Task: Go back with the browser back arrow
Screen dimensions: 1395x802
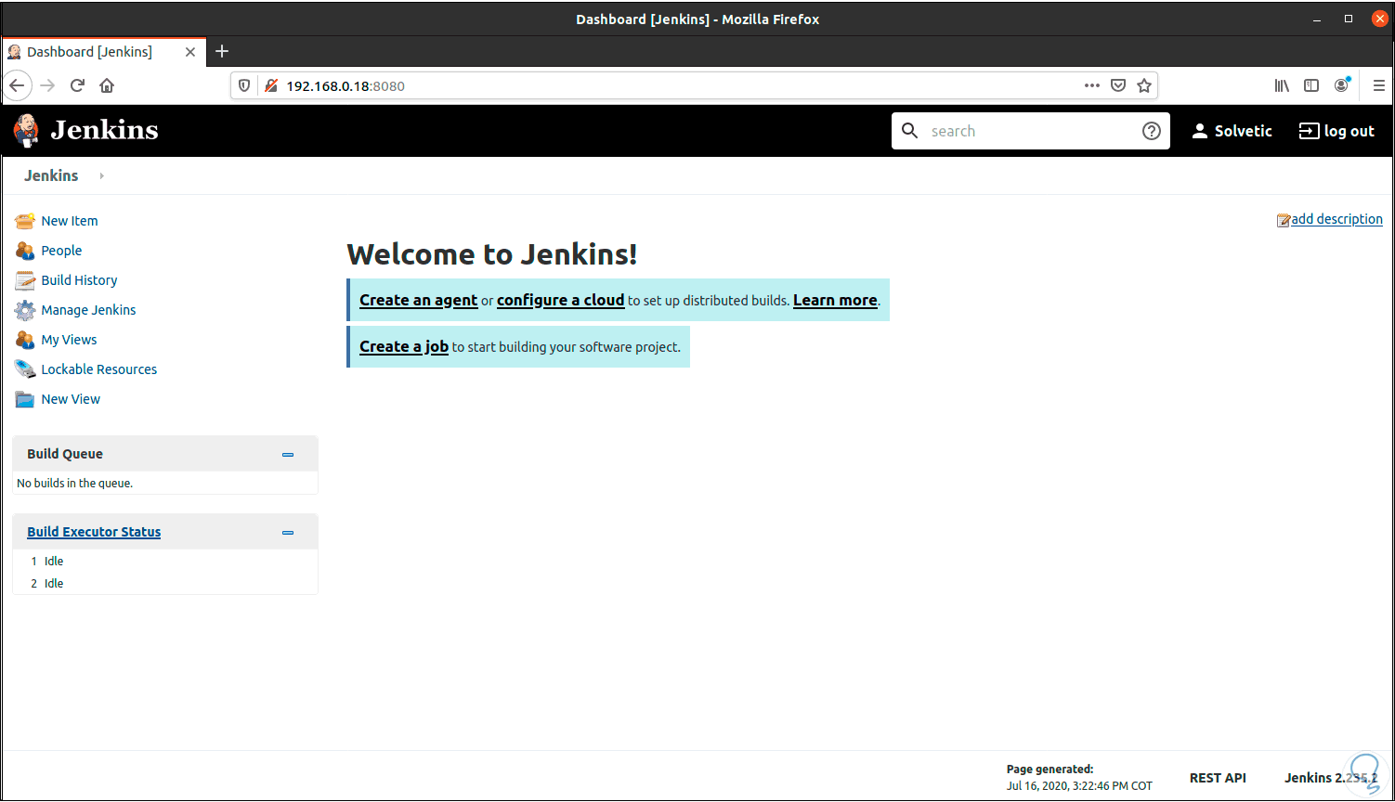Action: click(x=17, y=85)
